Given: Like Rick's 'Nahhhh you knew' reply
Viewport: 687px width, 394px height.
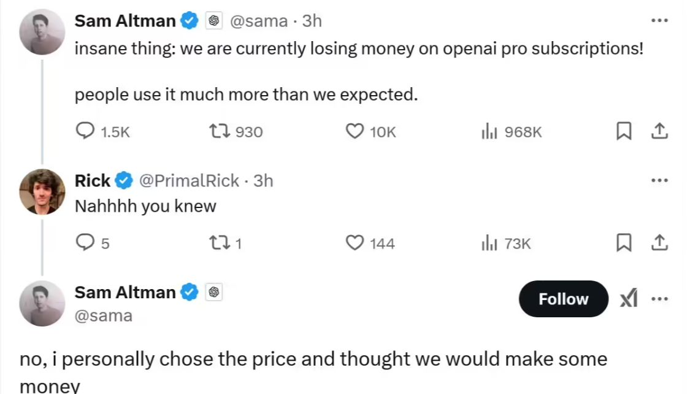Looking at the screenshot, I should 355,243.
